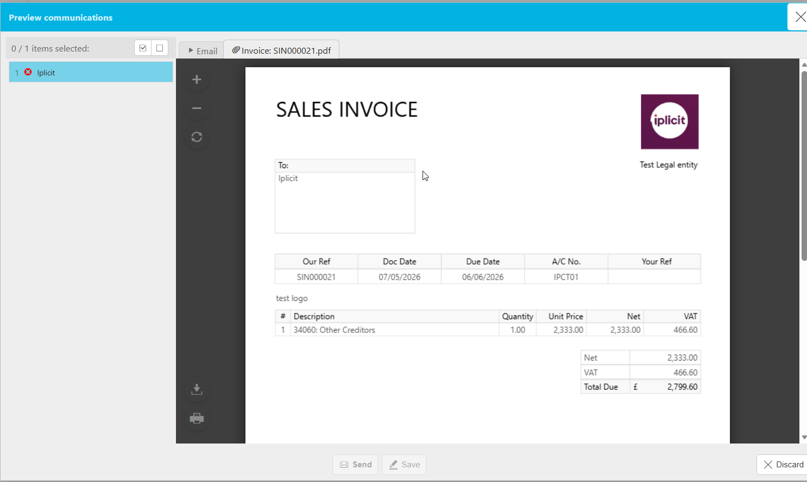Expand the Email tab arrow
The width and height of the screenshot is (807, 482).
(x=191, y=50)
